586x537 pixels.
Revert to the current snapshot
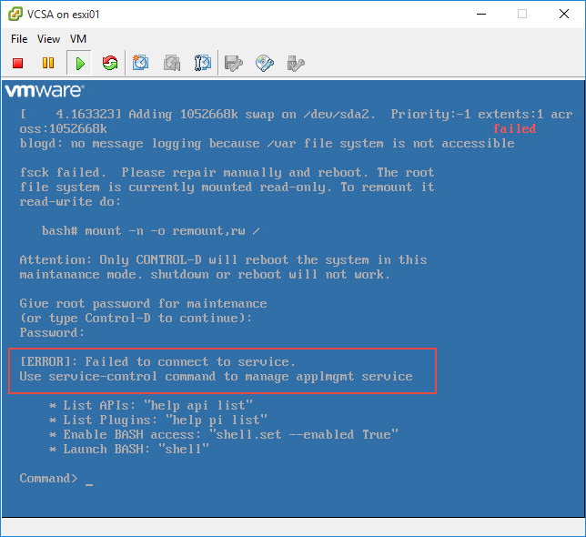(172, 63)
